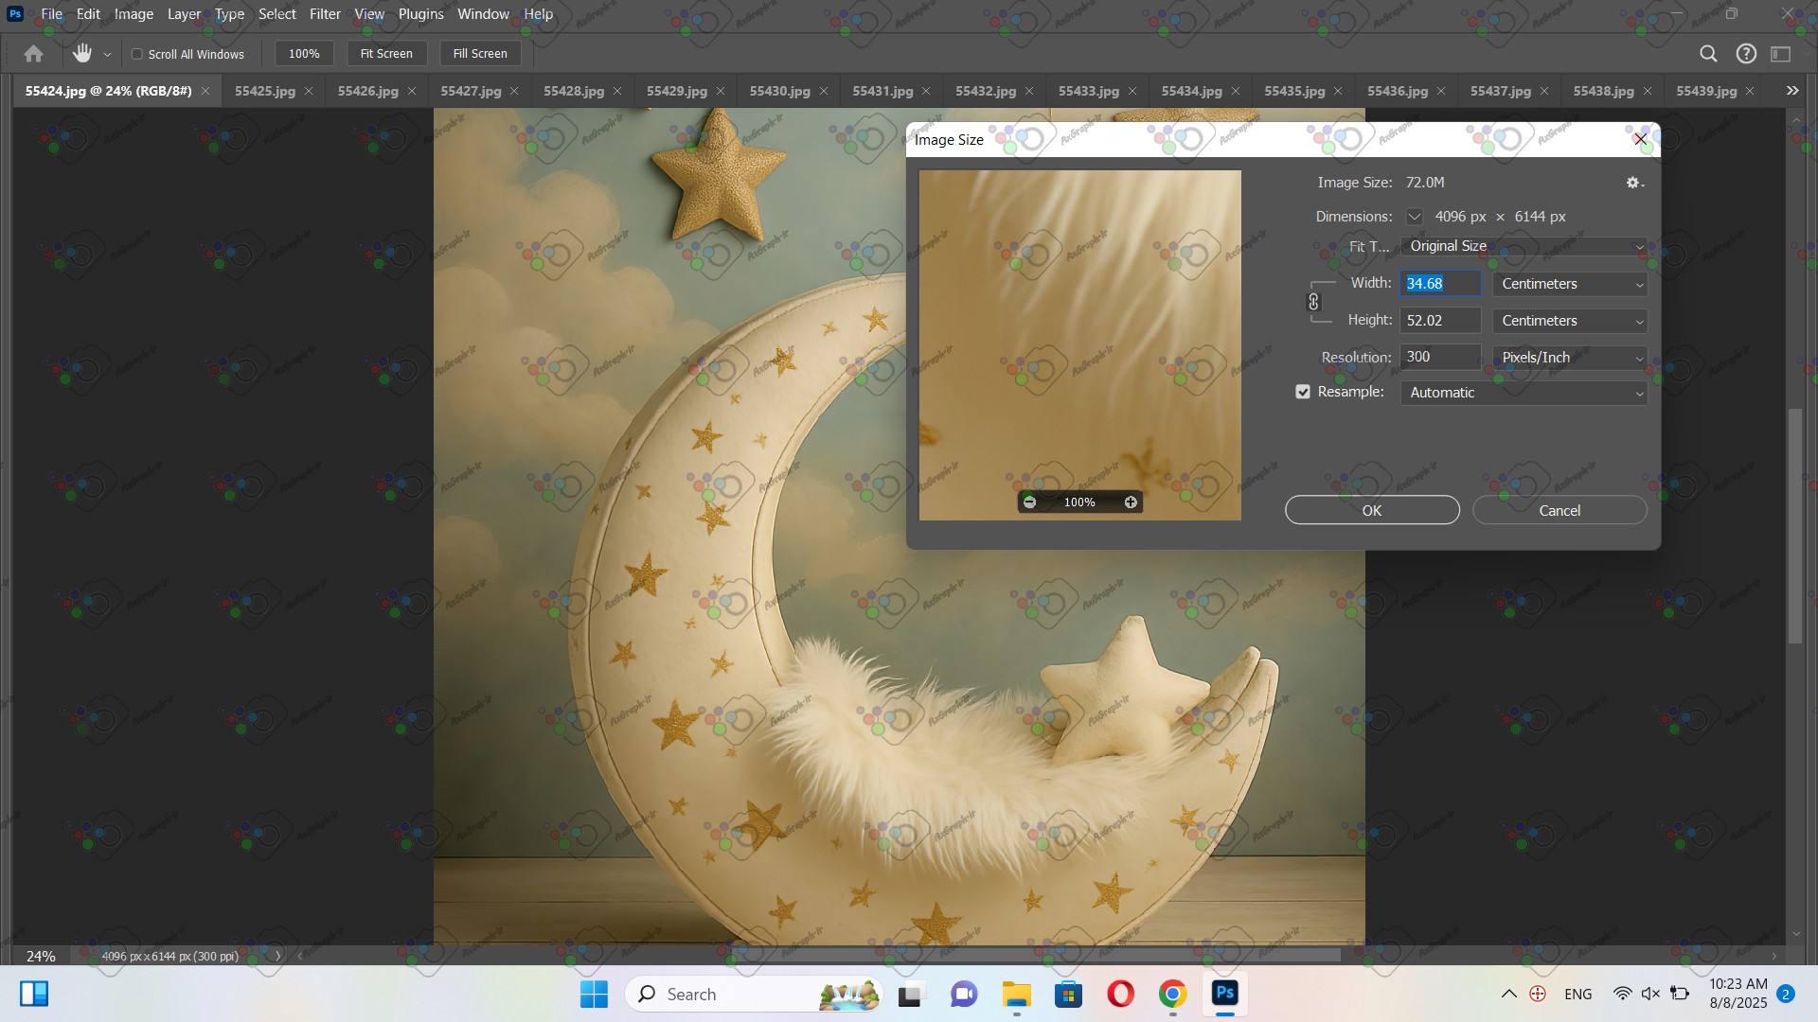Zoom out the preview with minus icon

coord(1030,502)
